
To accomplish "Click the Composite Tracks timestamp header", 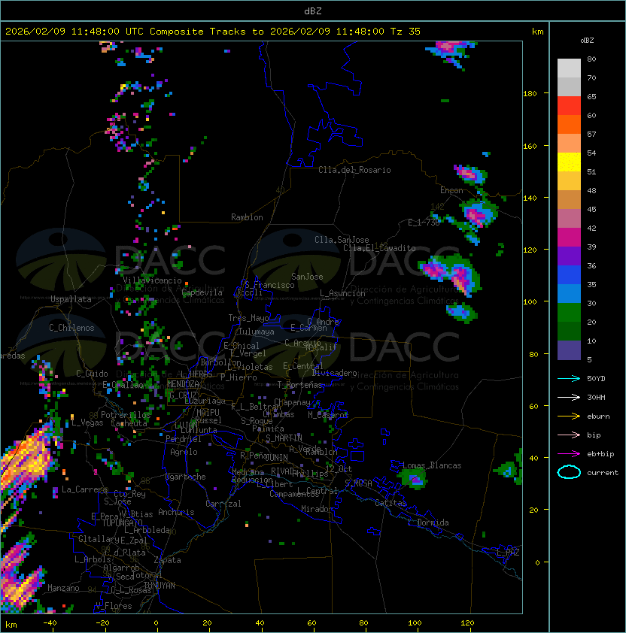I will 213,31.
